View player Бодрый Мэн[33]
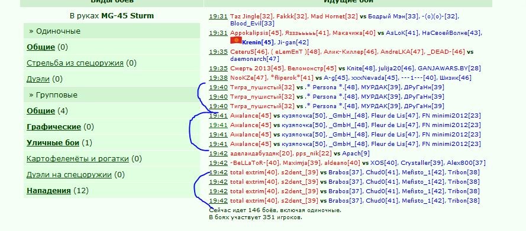The height and width of the screenshot is (231, 526). pos(393,17)
